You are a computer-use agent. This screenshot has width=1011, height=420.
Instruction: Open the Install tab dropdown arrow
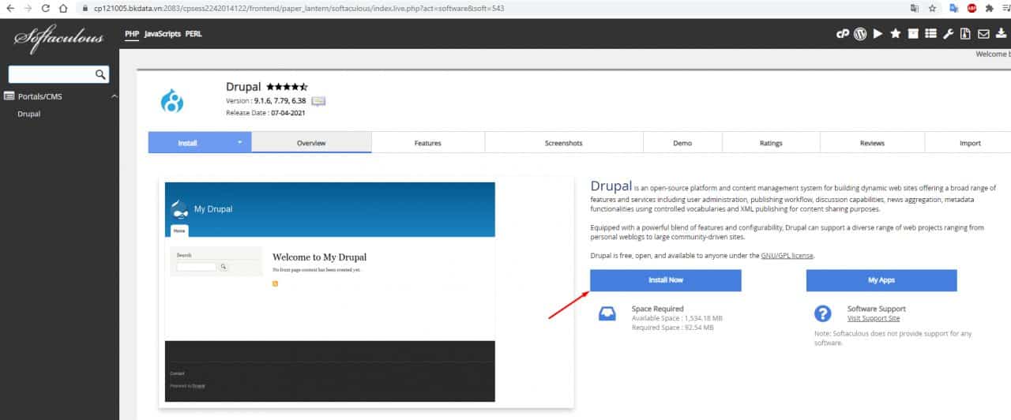point(239,143)
